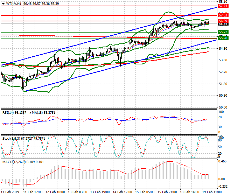Select the 58.10 price scale value

223,2
